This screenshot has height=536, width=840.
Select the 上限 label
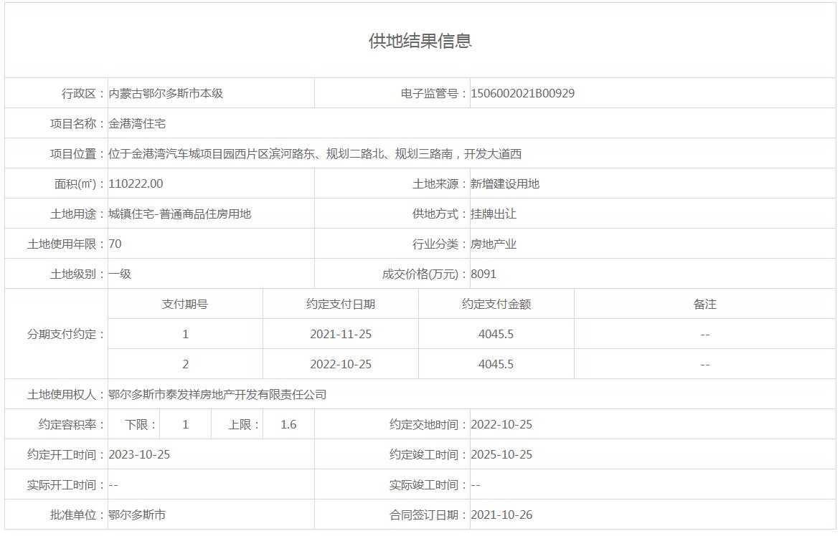pos(244,425)
